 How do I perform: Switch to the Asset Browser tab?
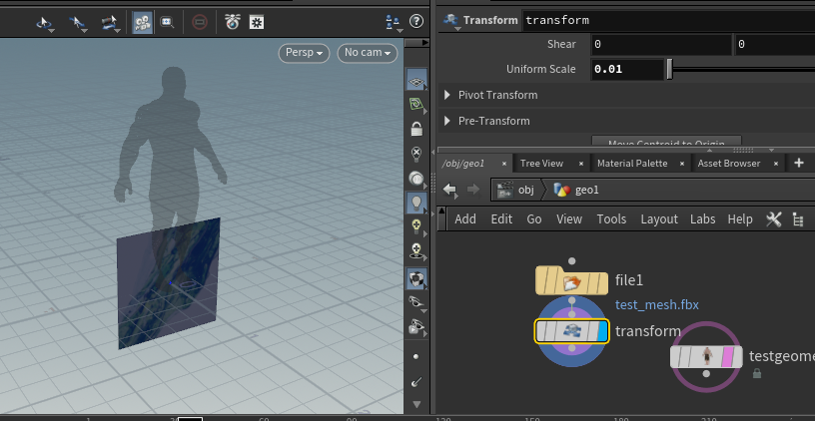(x=729, y=164)
